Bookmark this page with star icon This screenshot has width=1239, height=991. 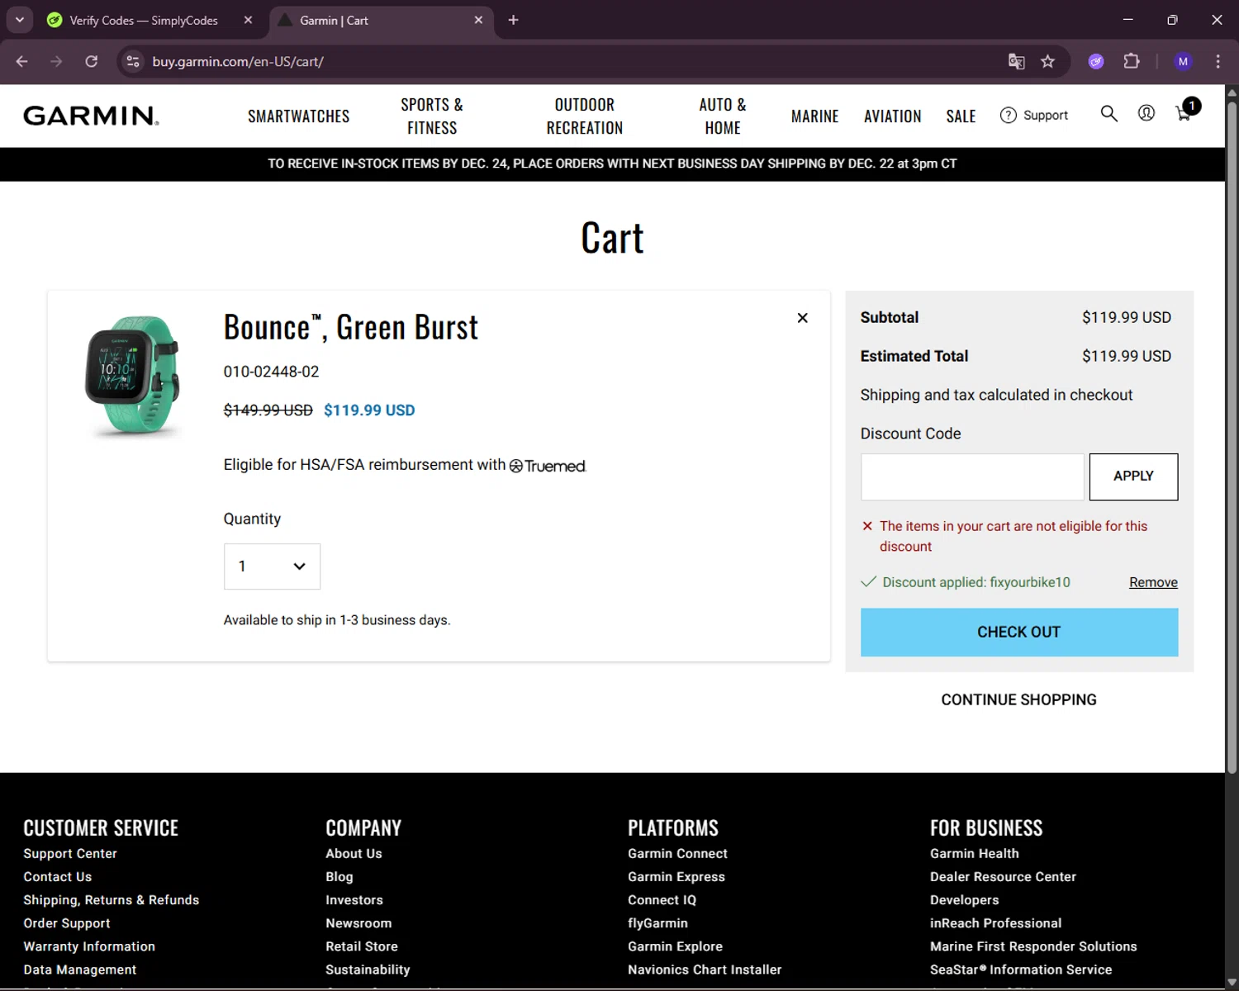click(x=1047, y=61)
